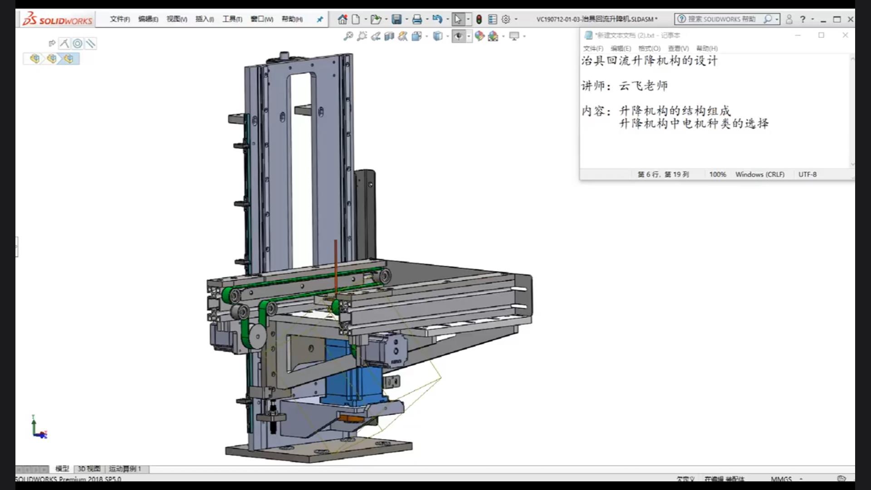Click the Edit Appearance color ball icon

tap(480, 36)
